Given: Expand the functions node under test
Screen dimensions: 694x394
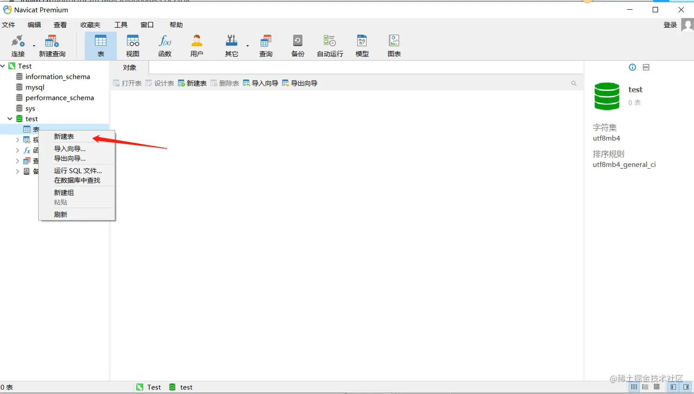Looking at the screenshot, I should pyautogui.click(x=17, y=150).
